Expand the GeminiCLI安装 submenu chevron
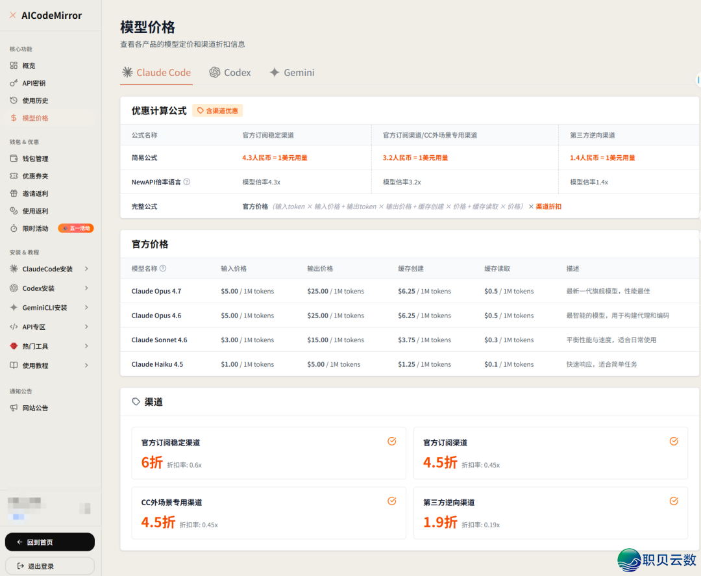This screenshot has width=701, height=576. point(86,307)
